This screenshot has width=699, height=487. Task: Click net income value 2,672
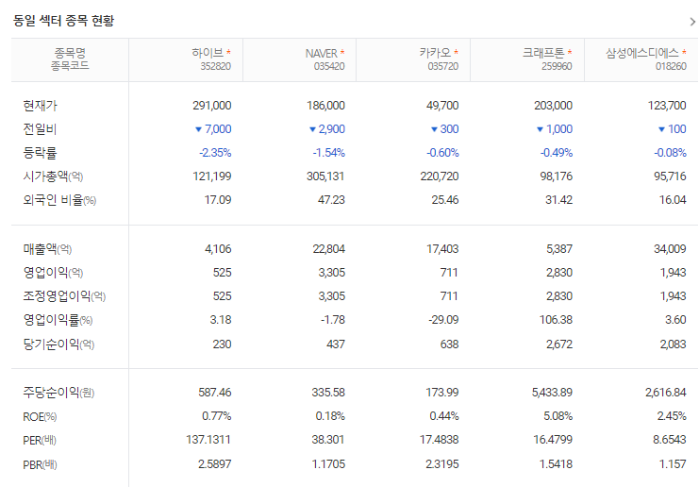559,344
